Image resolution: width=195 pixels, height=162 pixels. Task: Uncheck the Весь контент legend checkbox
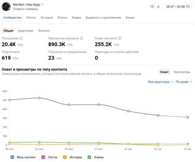[x=12, y=157]
